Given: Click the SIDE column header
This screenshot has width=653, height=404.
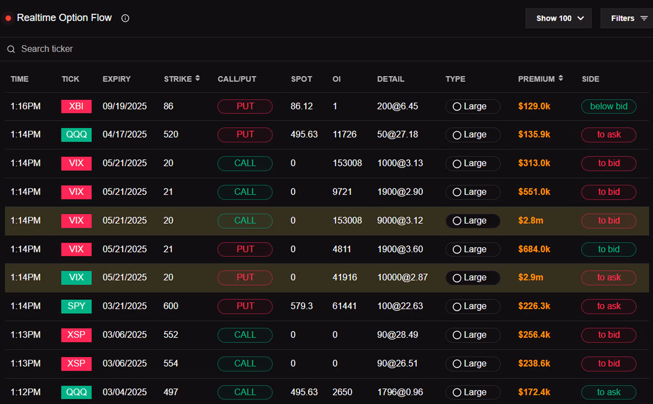Looking at the screenshot, I should tap(590, 79).
